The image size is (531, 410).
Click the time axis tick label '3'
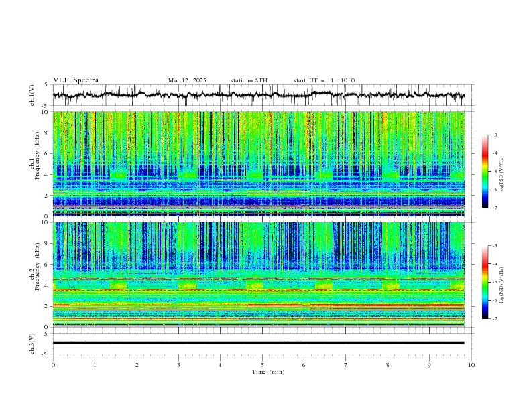[x=178, y=365]
